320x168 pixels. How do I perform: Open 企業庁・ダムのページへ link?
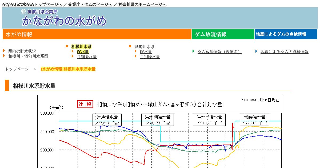point(90,4)
